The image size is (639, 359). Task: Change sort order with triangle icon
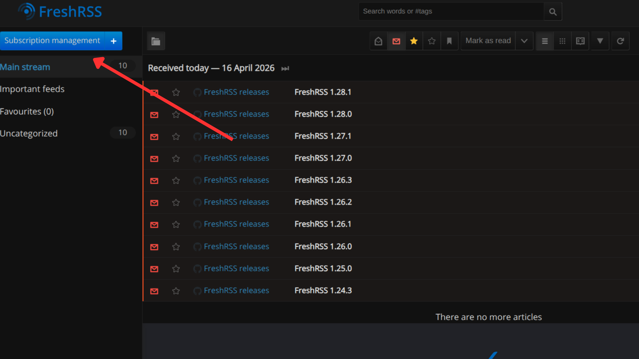[600, 41]
